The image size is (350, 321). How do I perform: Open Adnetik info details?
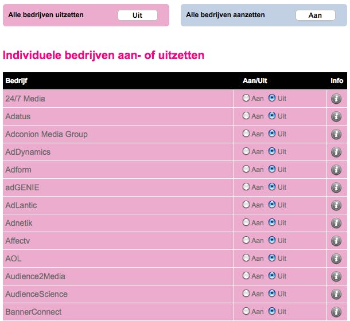point(336,223)
